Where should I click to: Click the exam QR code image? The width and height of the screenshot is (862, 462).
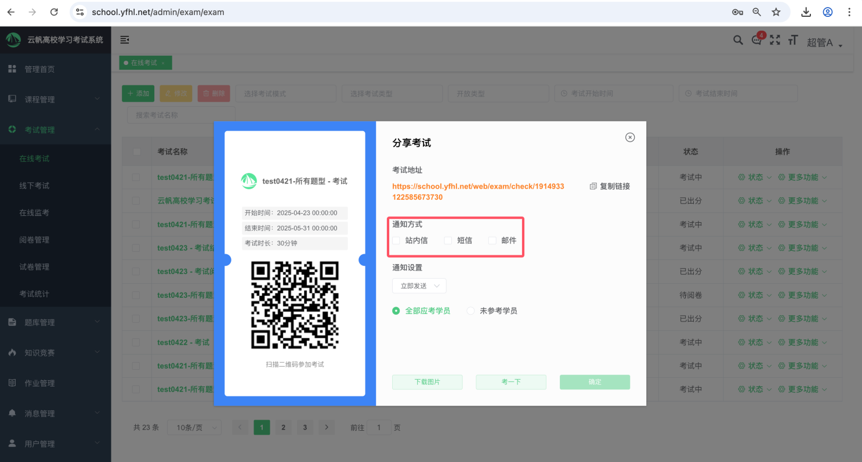coord(295,306)
